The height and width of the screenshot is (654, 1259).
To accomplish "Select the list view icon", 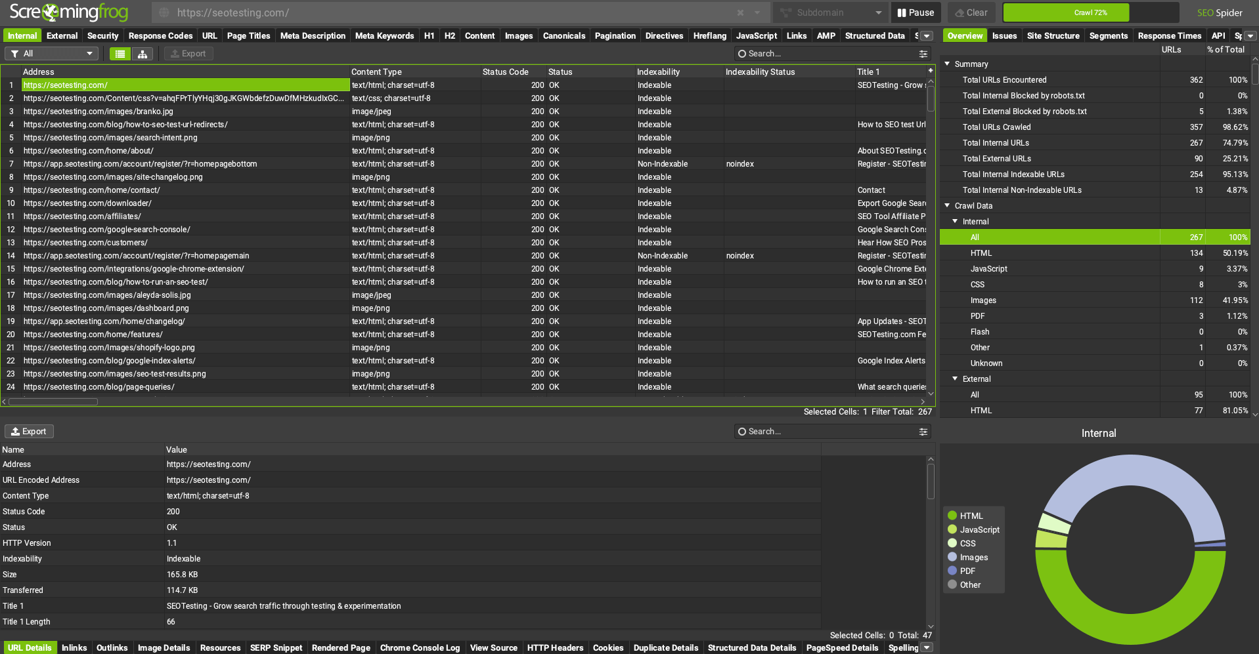I will pos(120,54).
